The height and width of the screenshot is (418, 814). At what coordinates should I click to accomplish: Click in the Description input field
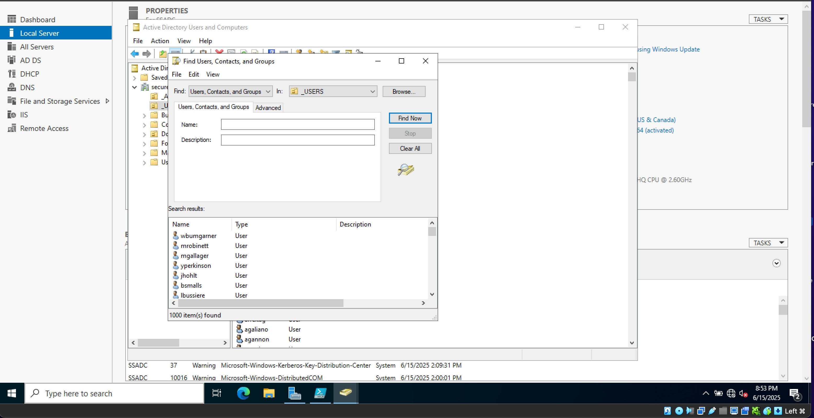coord(297,140)
